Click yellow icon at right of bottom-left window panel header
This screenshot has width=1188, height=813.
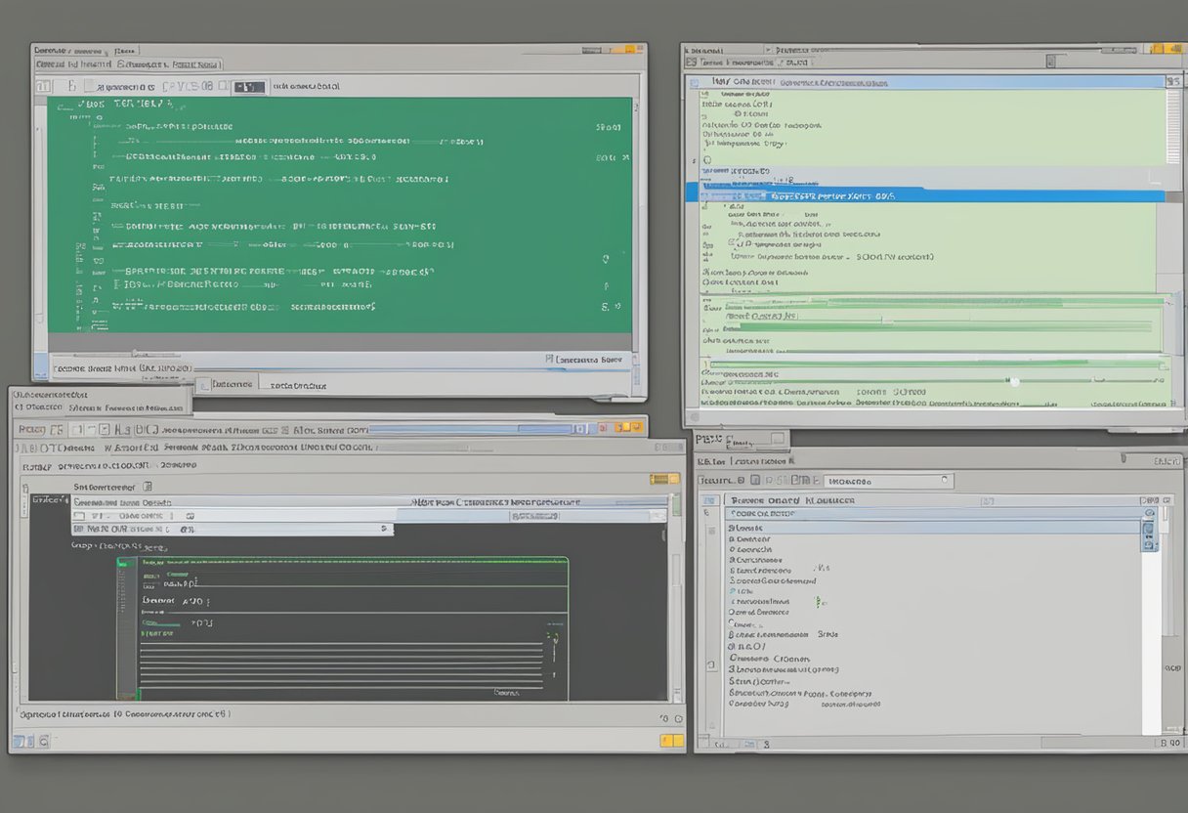pos(664,479)
